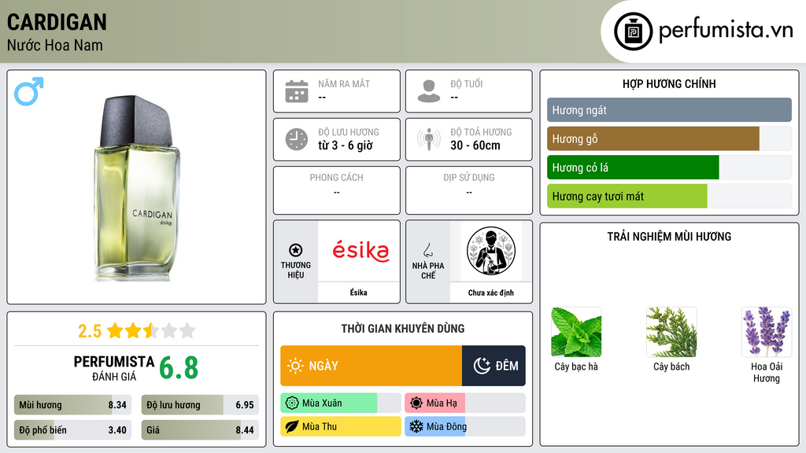Click the second filled rating star
The height and width of the screenshot is (453, 806).
point(133,330)
